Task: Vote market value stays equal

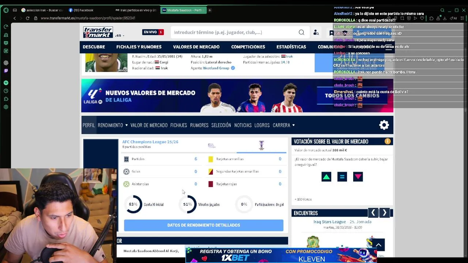Action: pyautogui.click(x=342, y=177)
